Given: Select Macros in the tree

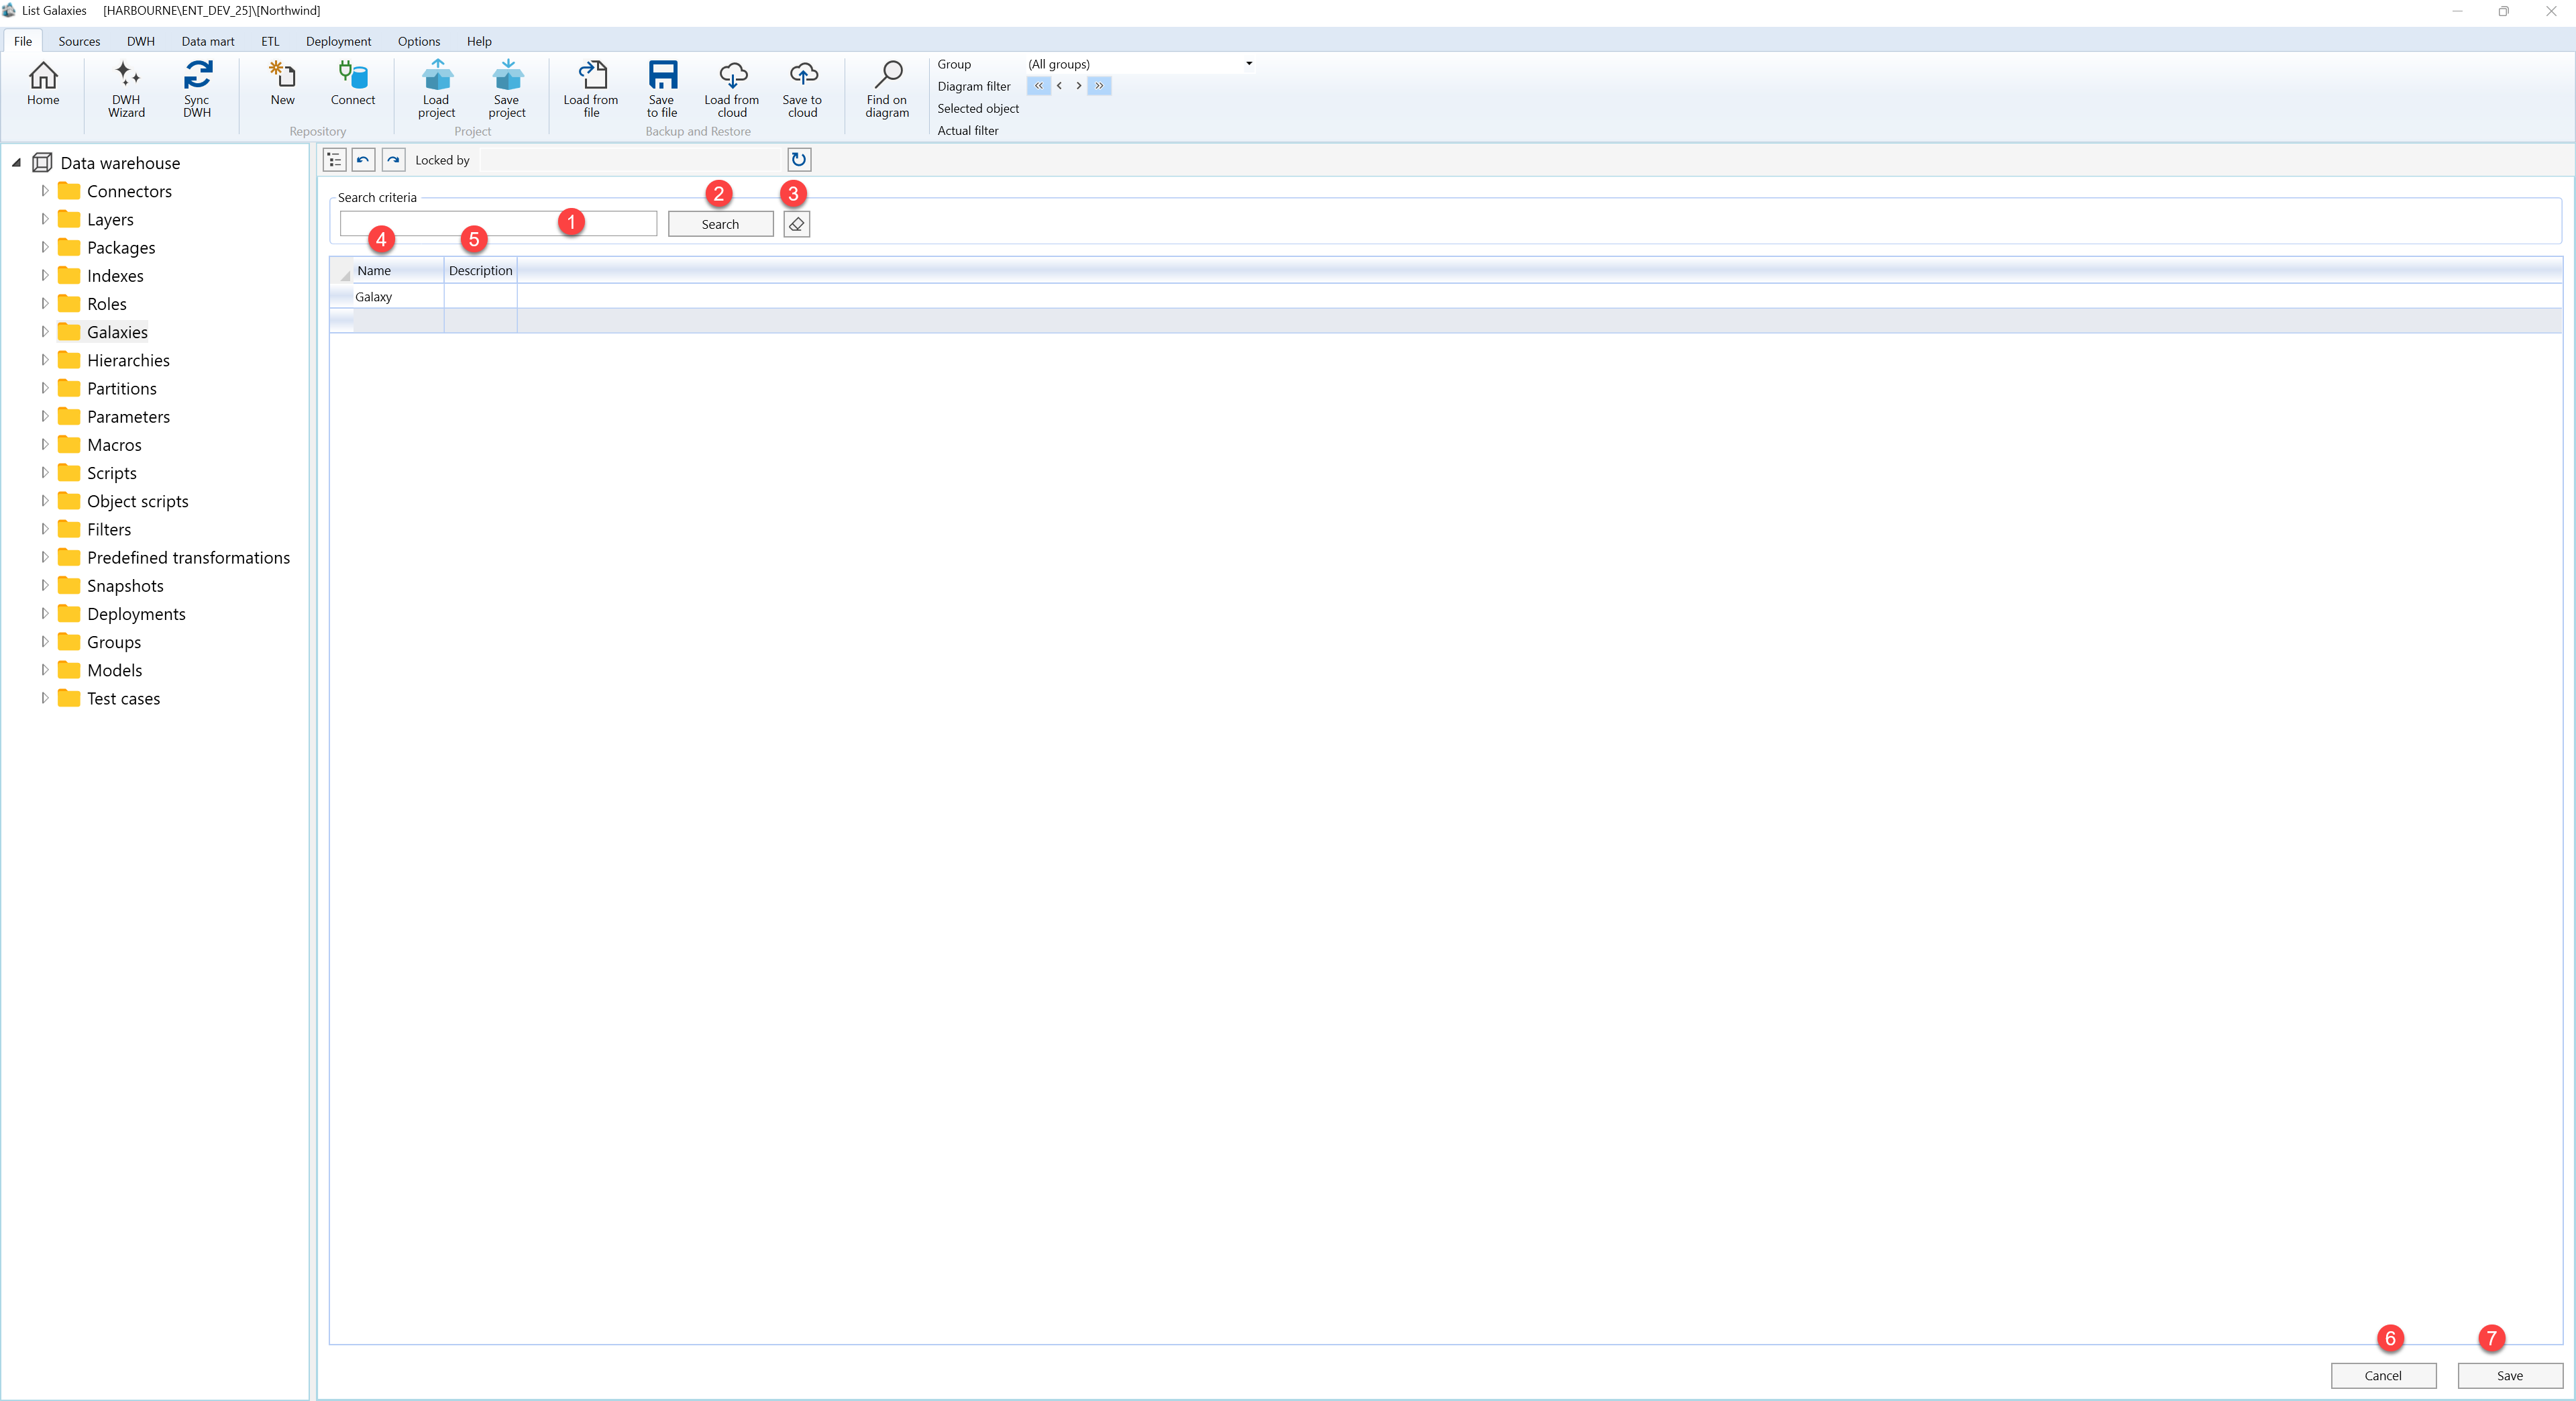Looking at the screenshot, I should pos(114,444).
